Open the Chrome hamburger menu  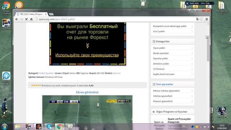[x=207, y=19]
